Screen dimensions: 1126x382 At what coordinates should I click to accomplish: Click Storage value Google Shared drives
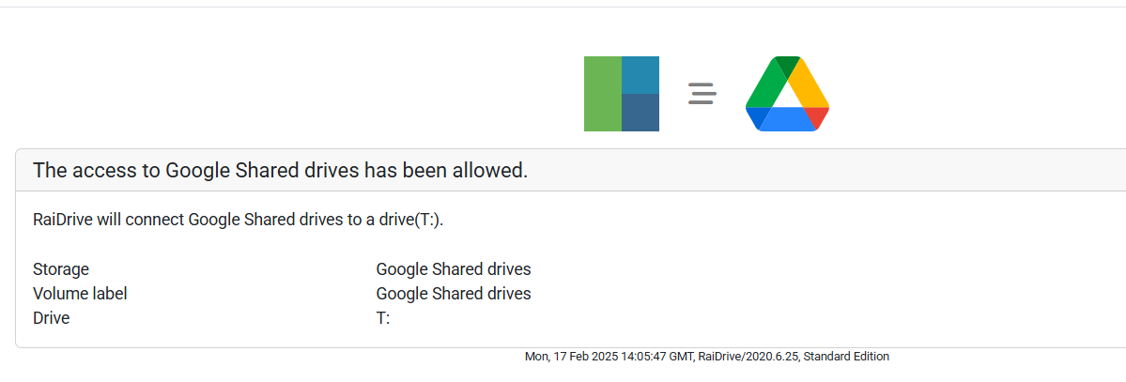pos(454,269)
